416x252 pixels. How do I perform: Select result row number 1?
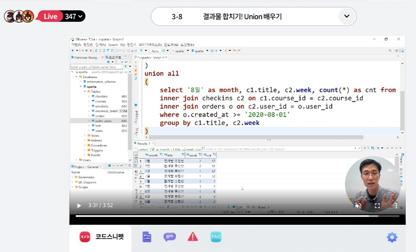pos(140,161)
